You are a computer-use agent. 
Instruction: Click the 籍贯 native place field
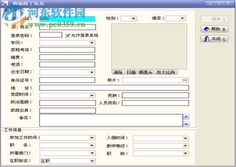(x=67, y=58)
